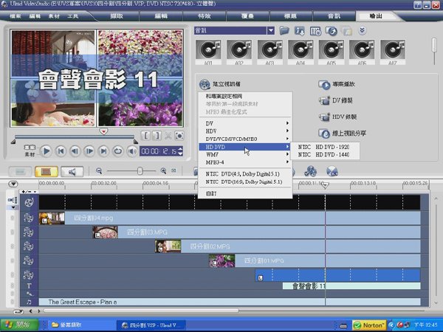Switch to Storyboard view button
The width and height of the screenshot is (443, 332).
click(20, 171)
